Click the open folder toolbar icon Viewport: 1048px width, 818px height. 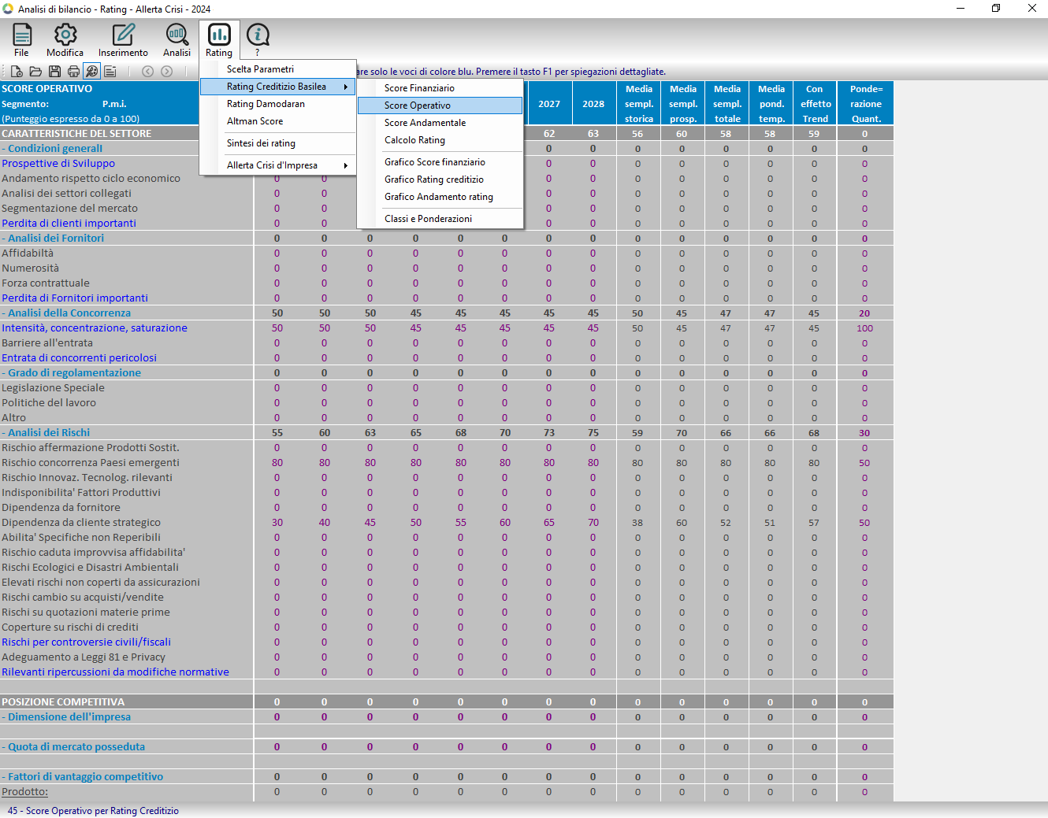pyautogui.click(x=35, y=72)
